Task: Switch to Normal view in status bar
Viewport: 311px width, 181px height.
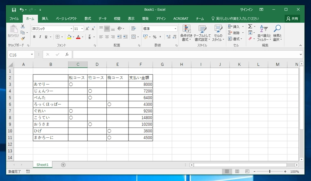Action: coord(227,172)
